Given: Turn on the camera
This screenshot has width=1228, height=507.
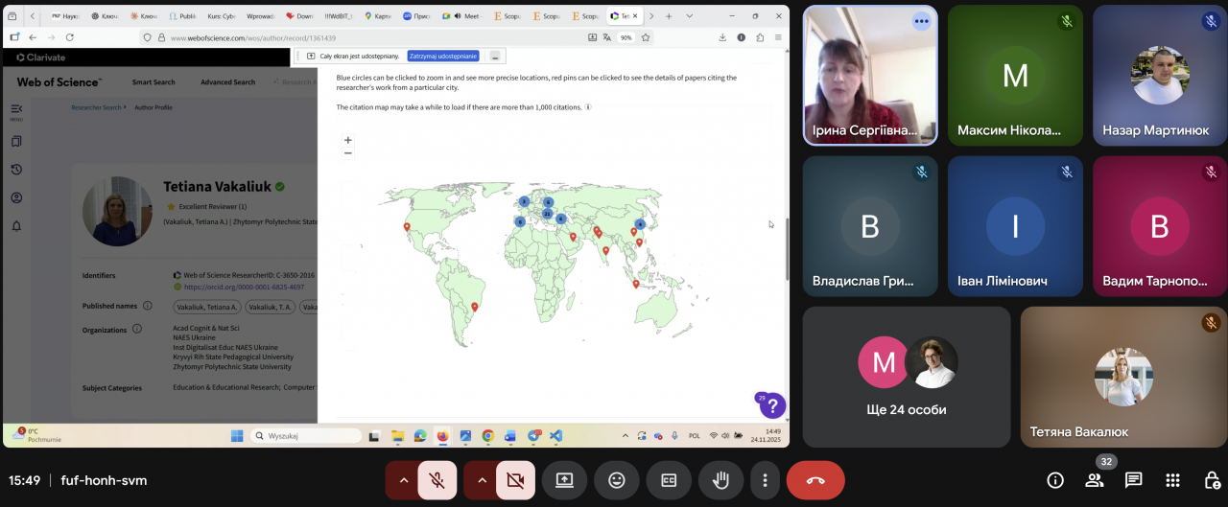Looking at the screenshot, I should click(x=516, y=480).
